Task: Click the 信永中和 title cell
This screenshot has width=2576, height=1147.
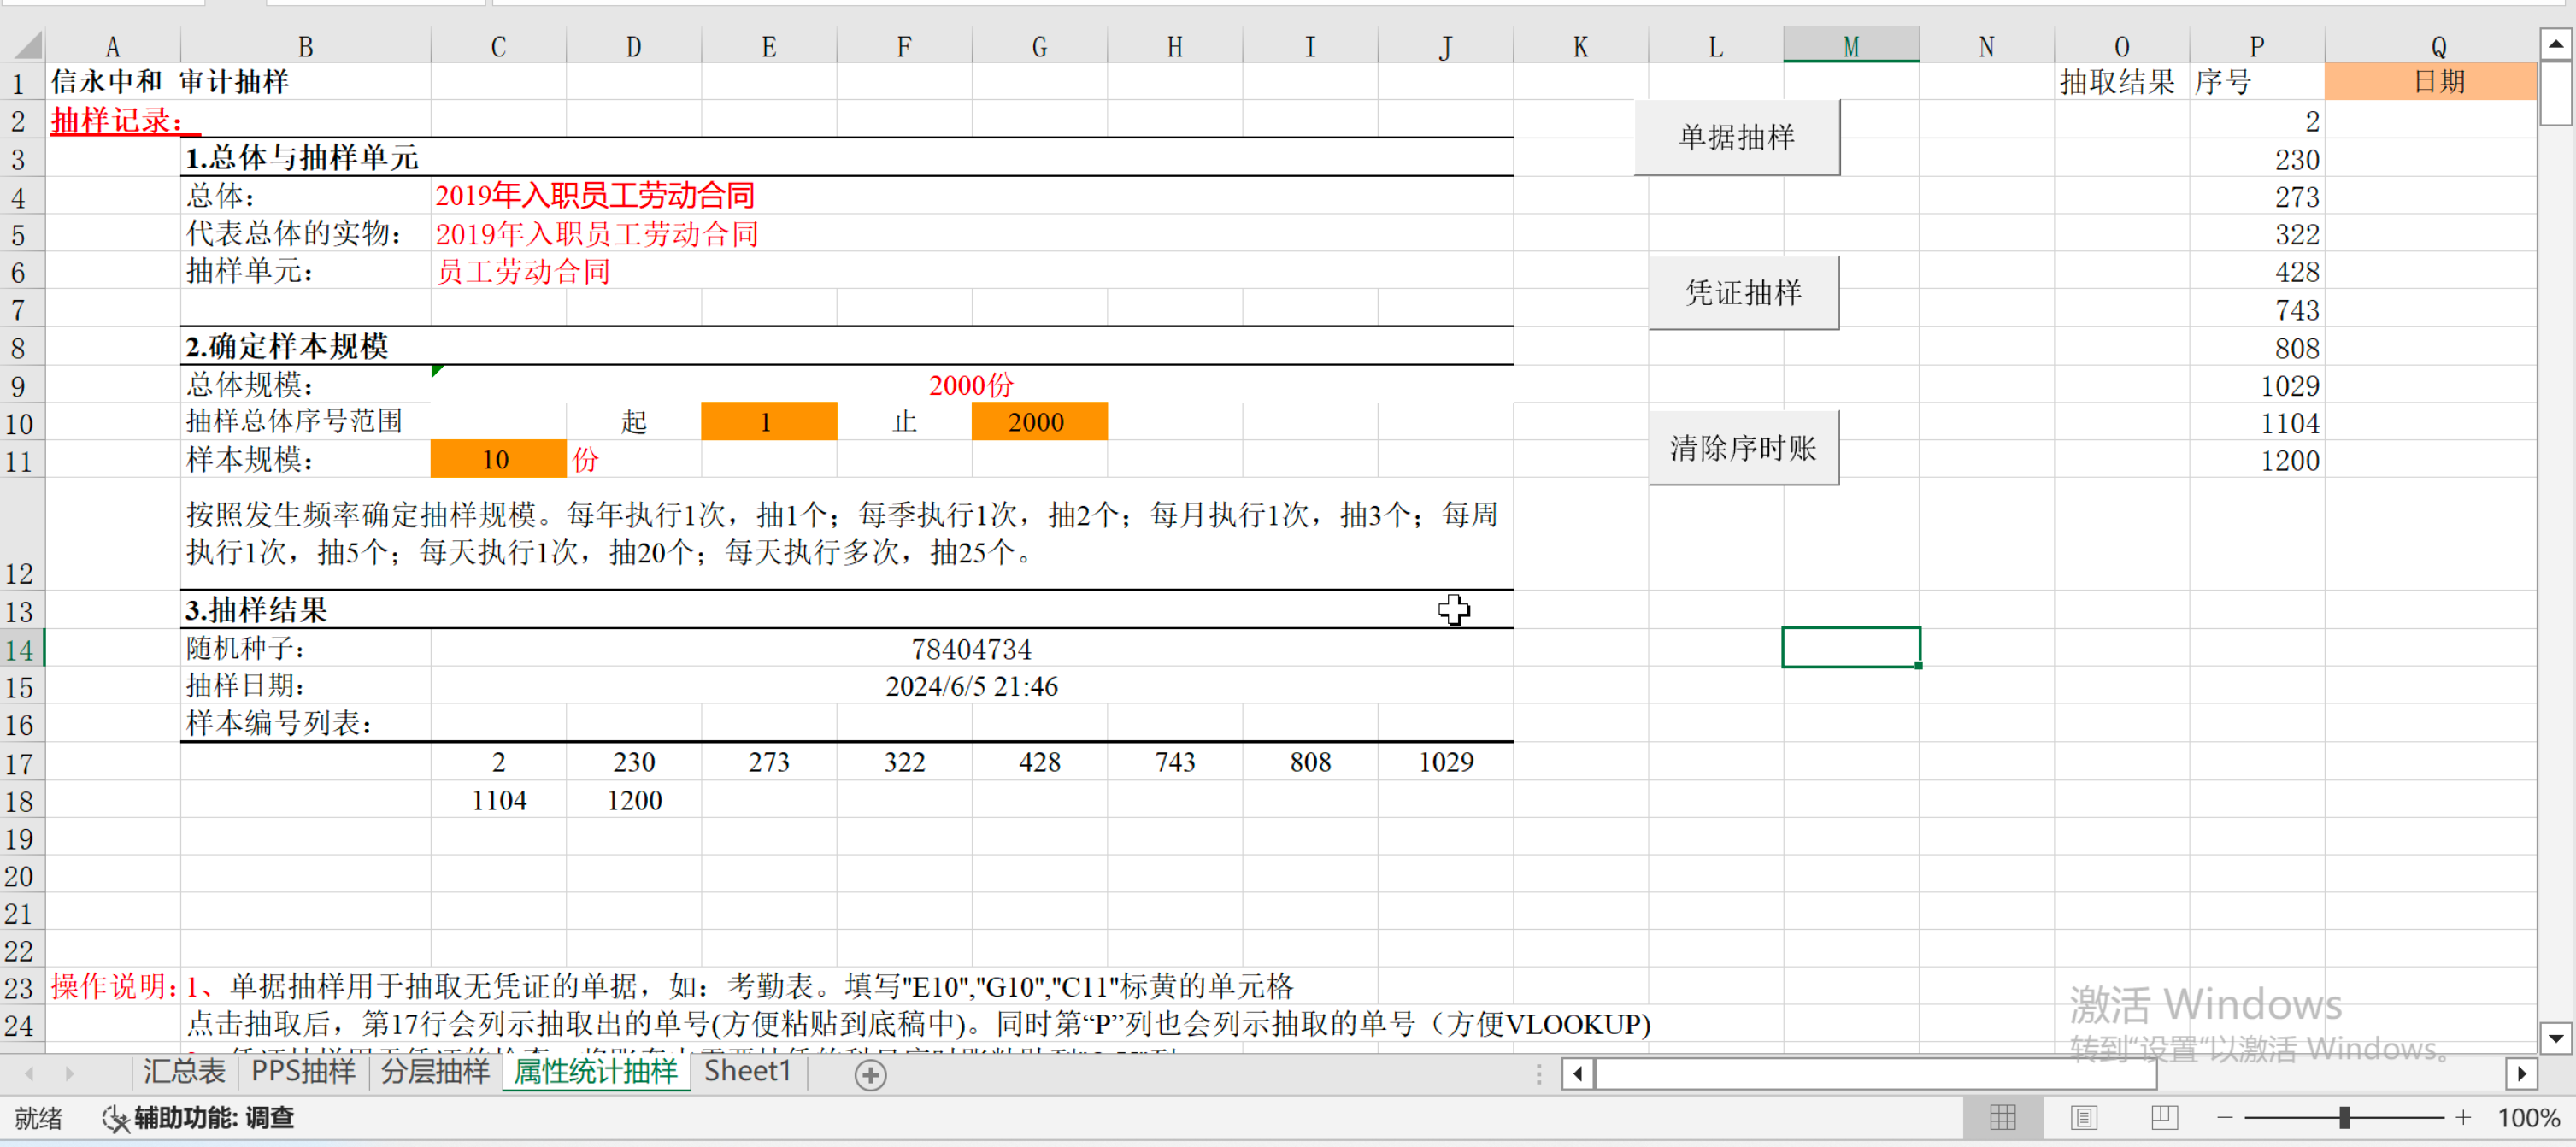Action: (x=113, y=81)
